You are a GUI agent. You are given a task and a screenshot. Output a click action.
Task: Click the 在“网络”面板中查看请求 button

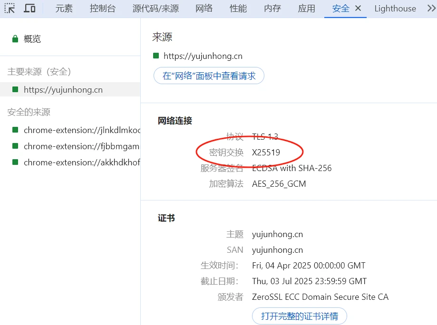(209, 76)
